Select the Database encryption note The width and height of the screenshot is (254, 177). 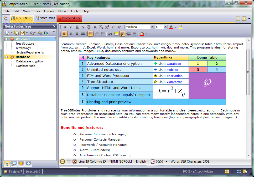[29, 61]
